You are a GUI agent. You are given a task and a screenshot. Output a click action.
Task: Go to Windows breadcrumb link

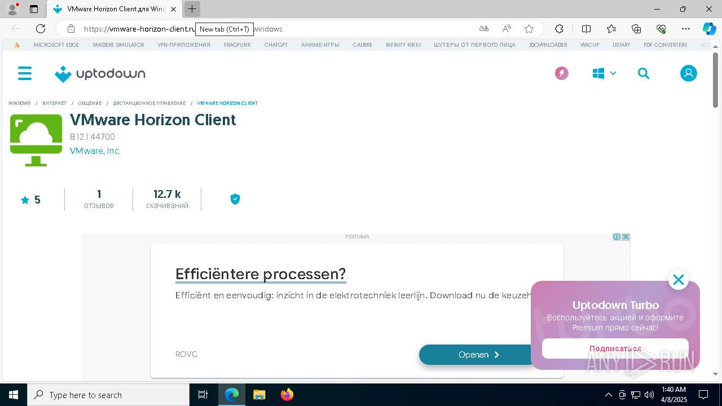(20, 103)
